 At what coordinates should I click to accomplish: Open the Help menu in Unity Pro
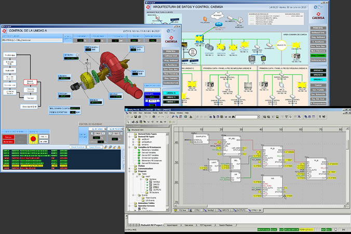click(187, 113)
